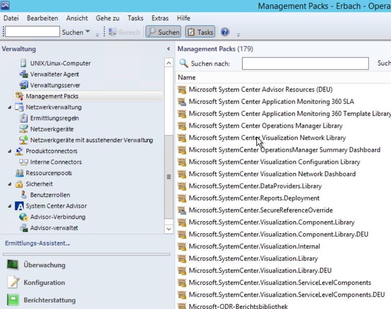Click the System Center Advisor icon
The width and height of the screenshot is (391, 309).
(x=19, y=206)
